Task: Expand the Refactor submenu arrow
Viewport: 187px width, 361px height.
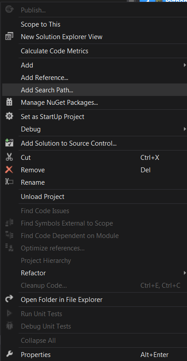Action: tap(185, 273)
